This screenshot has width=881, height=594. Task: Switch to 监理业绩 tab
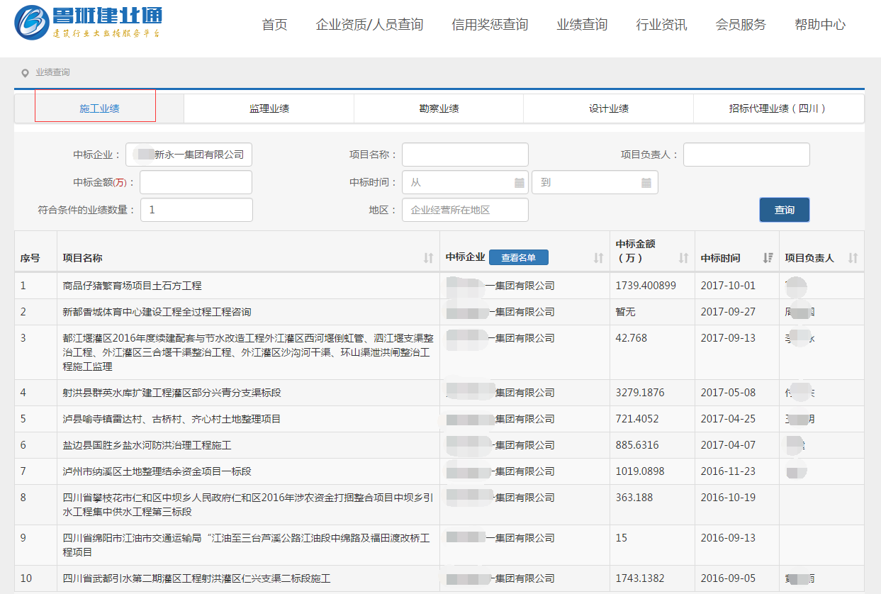tap(269, 108)
